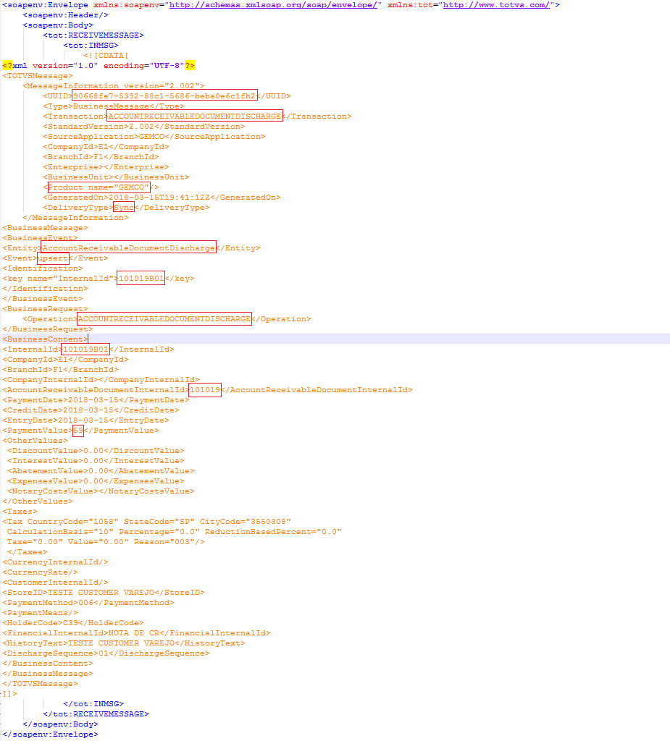The height and width of the screenshot is (741, 670).
Task: Click the Operation value ACCOUNTRECEIVABLEDOCUMENTDISCHARGE
Action: [x=164, y=319]
